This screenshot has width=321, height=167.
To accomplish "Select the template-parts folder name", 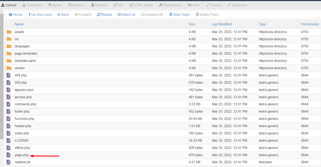I will pos(25,61).
